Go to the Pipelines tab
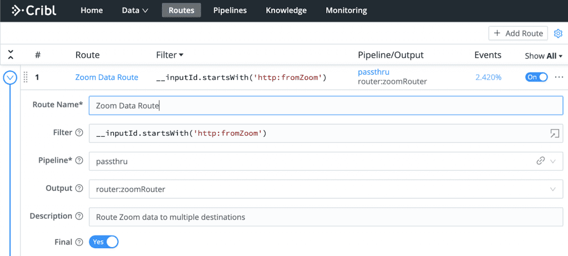The width and height of the screenshot is (568, 256). [x=230, y=11]
